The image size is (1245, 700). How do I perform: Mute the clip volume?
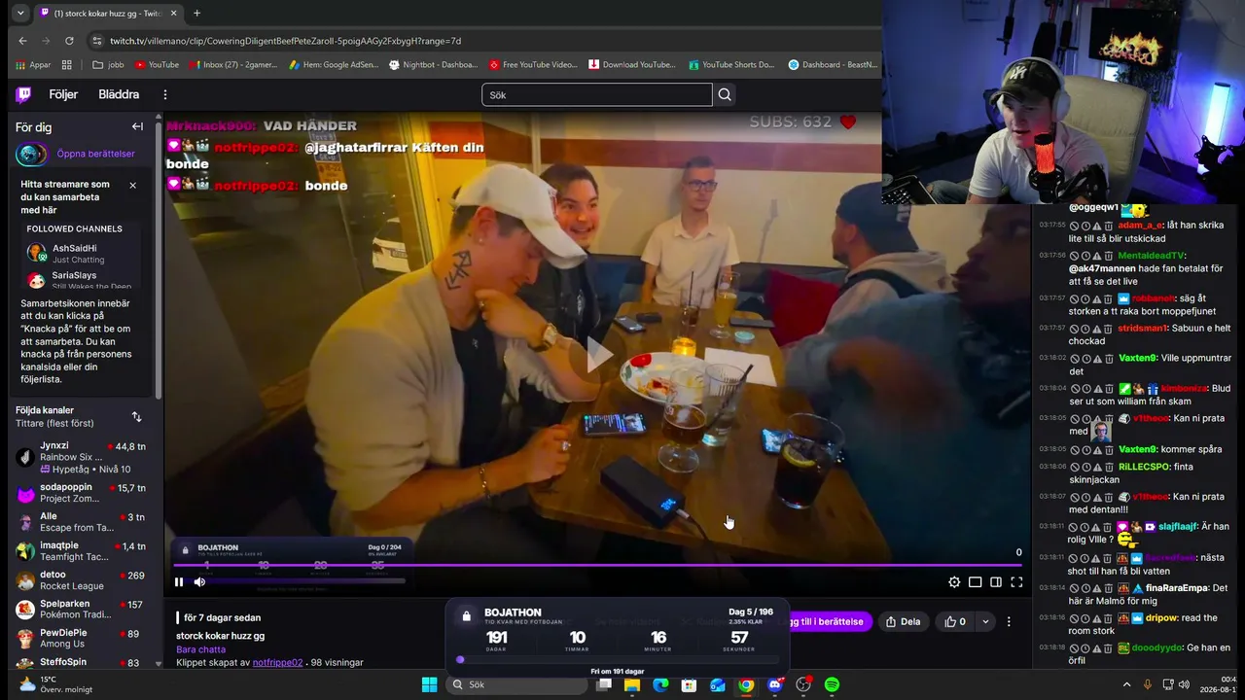pyautogui.click(x=199, y=582)
